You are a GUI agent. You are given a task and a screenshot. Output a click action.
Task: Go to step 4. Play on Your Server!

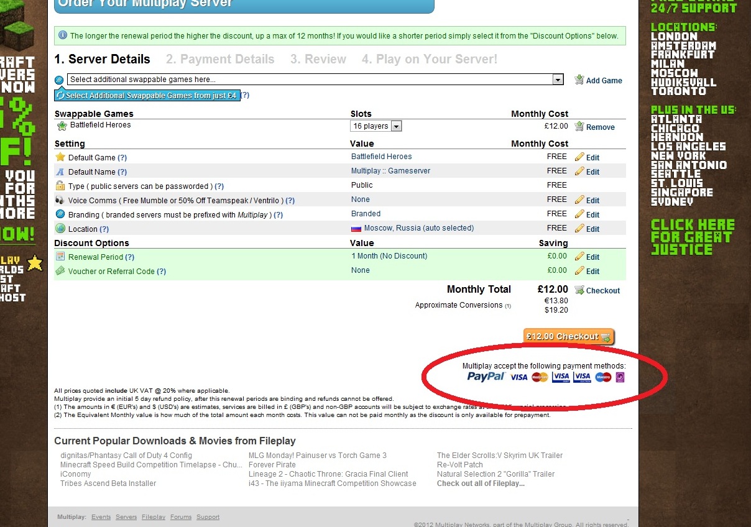(x=430, y=60)
